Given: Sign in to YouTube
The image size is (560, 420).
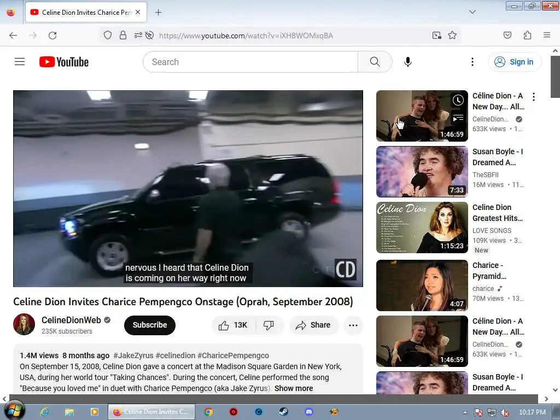Looking at the screenshot, I should click(514, 62).
